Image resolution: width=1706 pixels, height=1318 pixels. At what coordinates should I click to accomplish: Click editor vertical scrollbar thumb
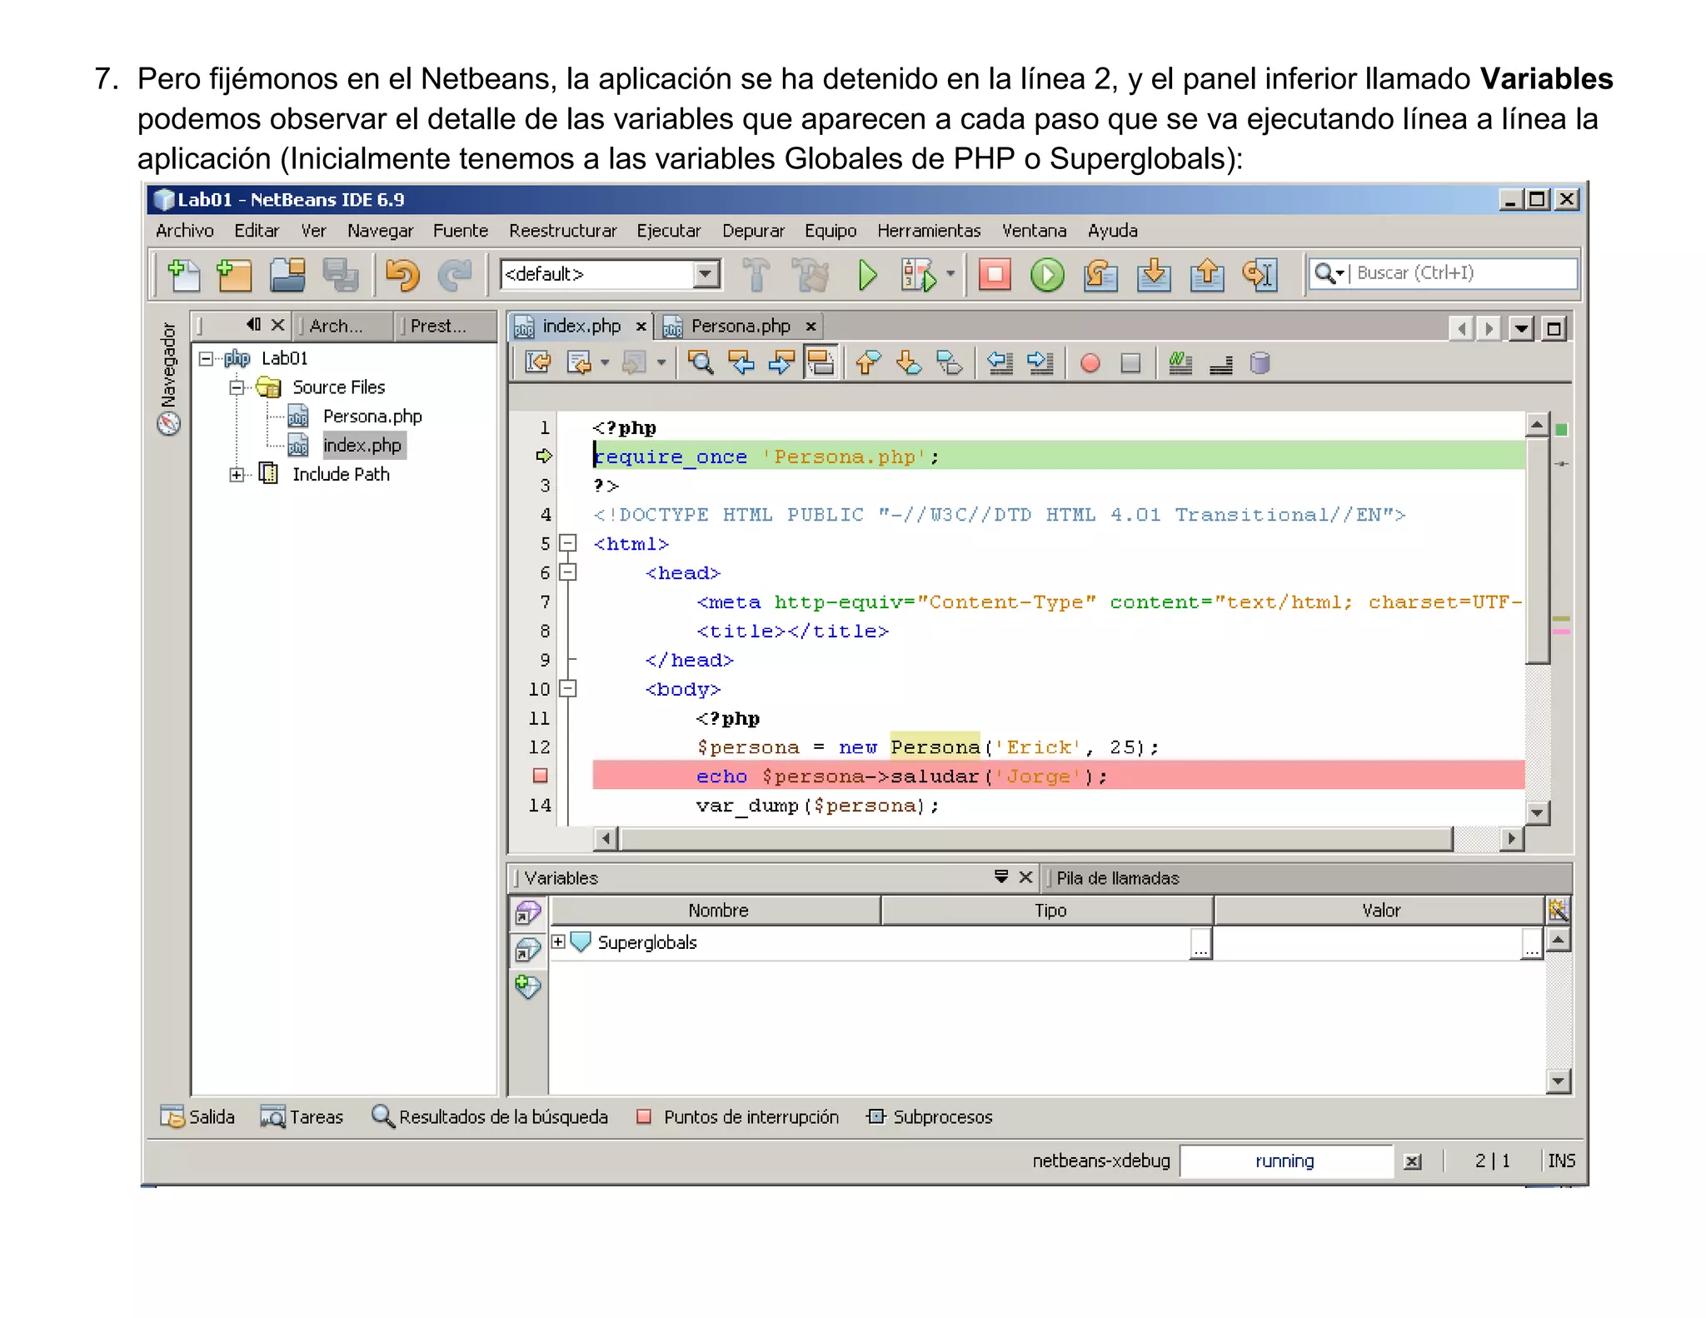point(1538,550)
